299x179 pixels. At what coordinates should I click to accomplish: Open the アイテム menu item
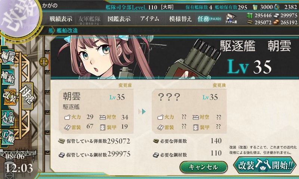point(149,19)
